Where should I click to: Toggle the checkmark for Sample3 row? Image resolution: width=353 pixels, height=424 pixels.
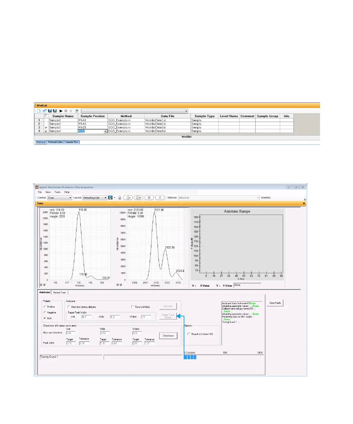46,128
